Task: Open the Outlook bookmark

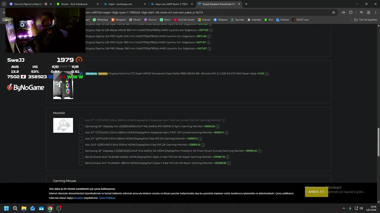Action: pos(282,20)
